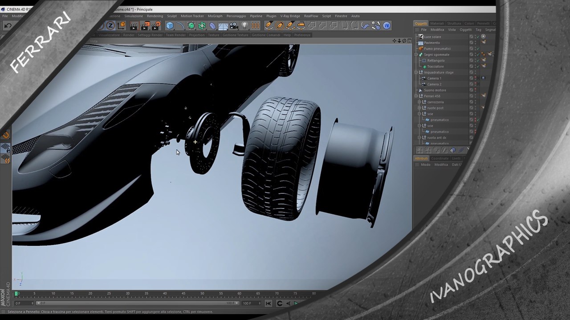This screenshot has width=570, height=320.
Task: Open render settings clapperboard gear icon
Action: coord(156,26)
